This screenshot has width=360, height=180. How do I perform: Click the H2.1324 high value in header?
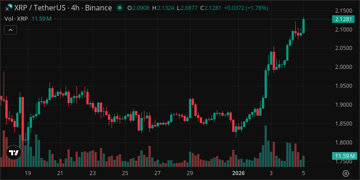(x=163, y=8)
